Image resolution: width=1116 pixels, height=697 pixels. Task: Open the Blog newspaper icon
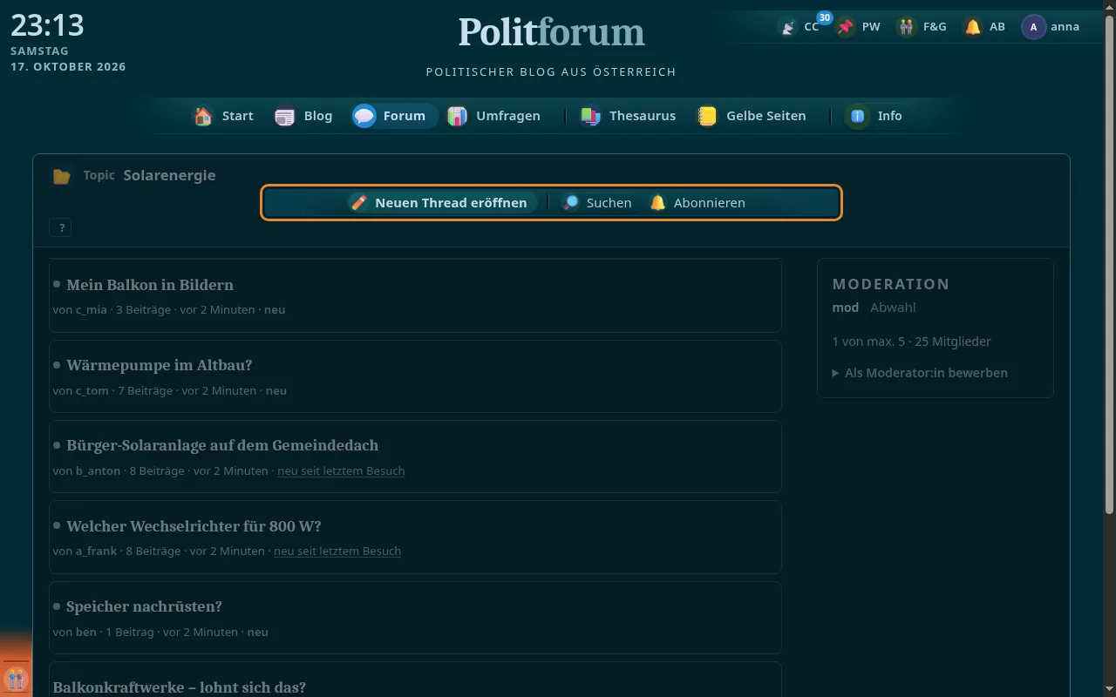285,116
